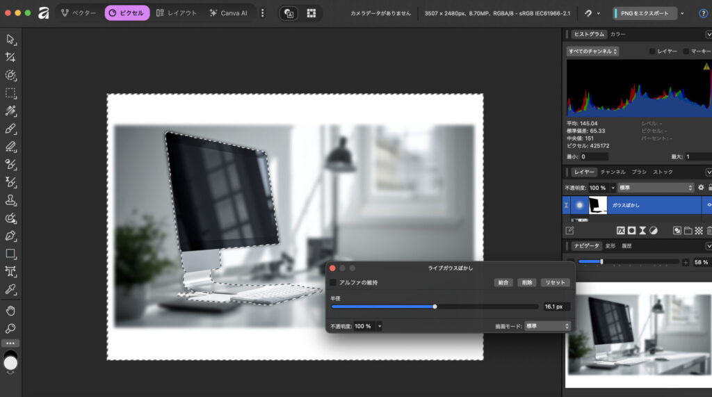Click the リセット button in blur dialog
Screen dimensions: 712x397
pyautogui.click(x=556, y=282)
